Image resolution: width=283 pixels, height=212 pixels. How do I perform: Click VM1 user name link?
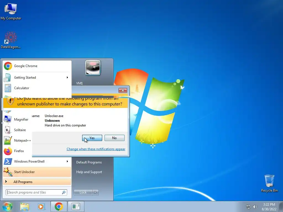[x=79, y=83]
